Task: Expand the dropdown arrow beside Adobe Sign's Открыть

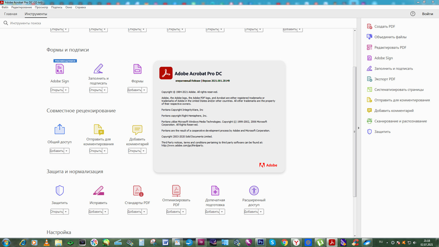Action: 66,90
